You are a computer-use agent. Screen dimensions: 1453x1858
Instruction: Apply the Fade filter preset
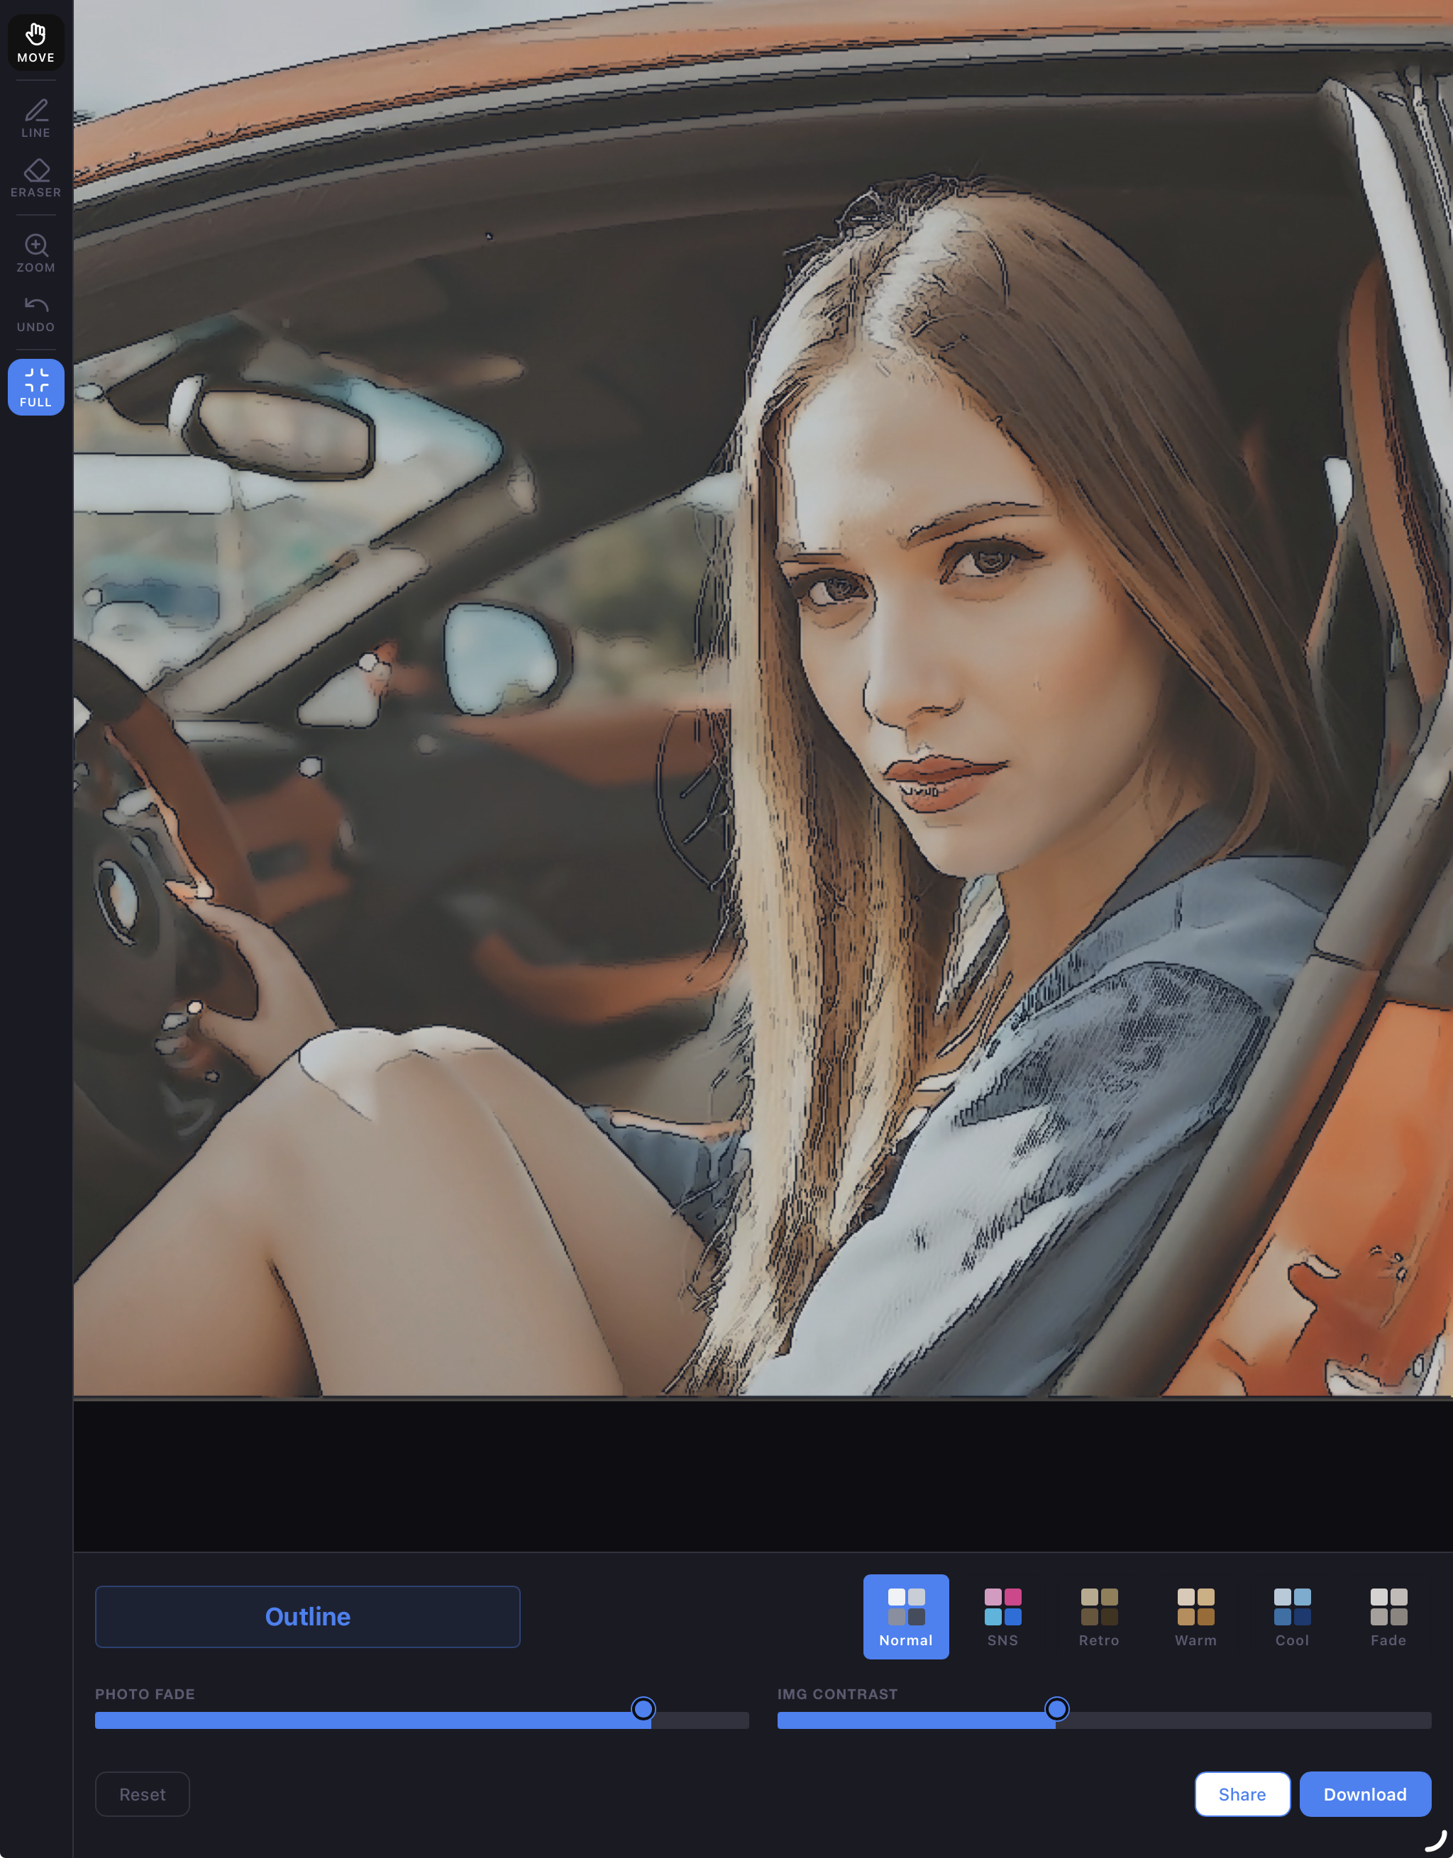(x=1388, y=1616)
